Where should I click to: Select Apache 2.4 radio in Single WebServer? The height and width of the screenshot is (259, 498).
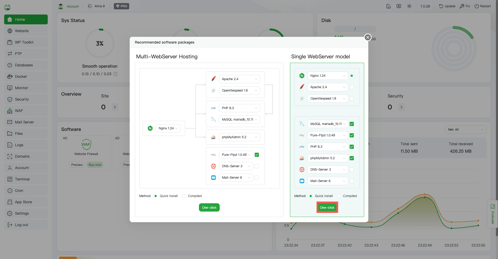[x=352, y=87]
